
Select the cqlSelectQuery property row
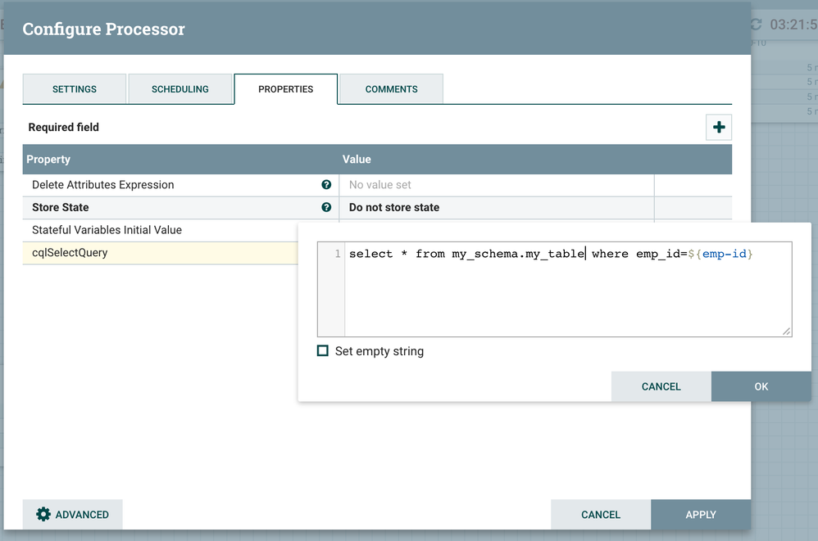pos(160,253)
